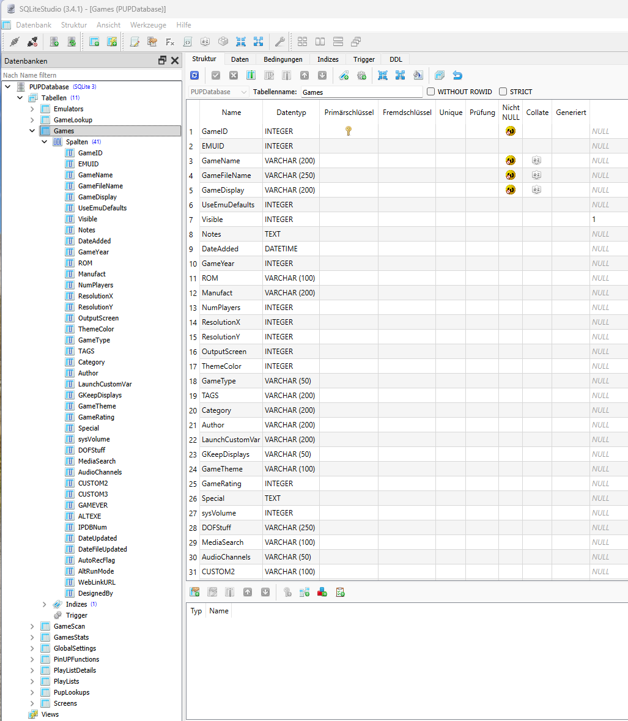Viewport: 628px width, 721px height.
Task: Click the commit structure changes checkmark icon
Action: tap(216, 75)
